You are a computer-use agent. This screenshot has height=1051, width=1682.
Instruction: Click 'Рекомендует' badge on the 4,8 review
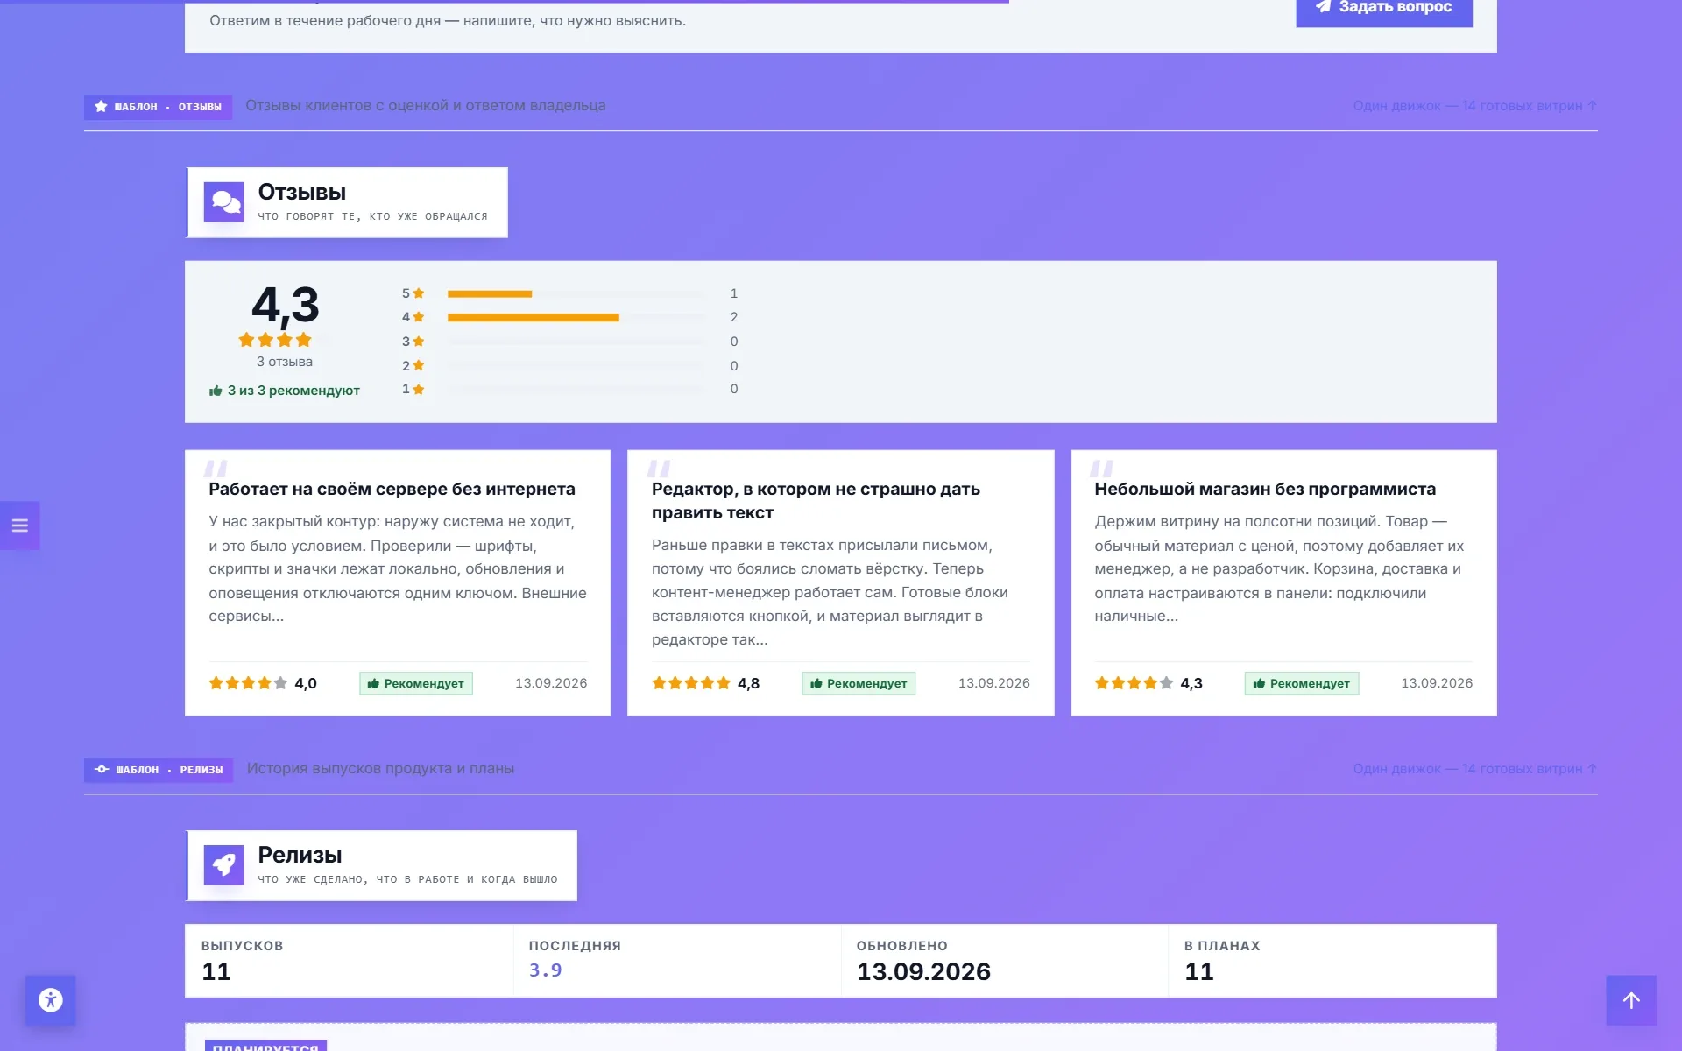pos(859,683)
